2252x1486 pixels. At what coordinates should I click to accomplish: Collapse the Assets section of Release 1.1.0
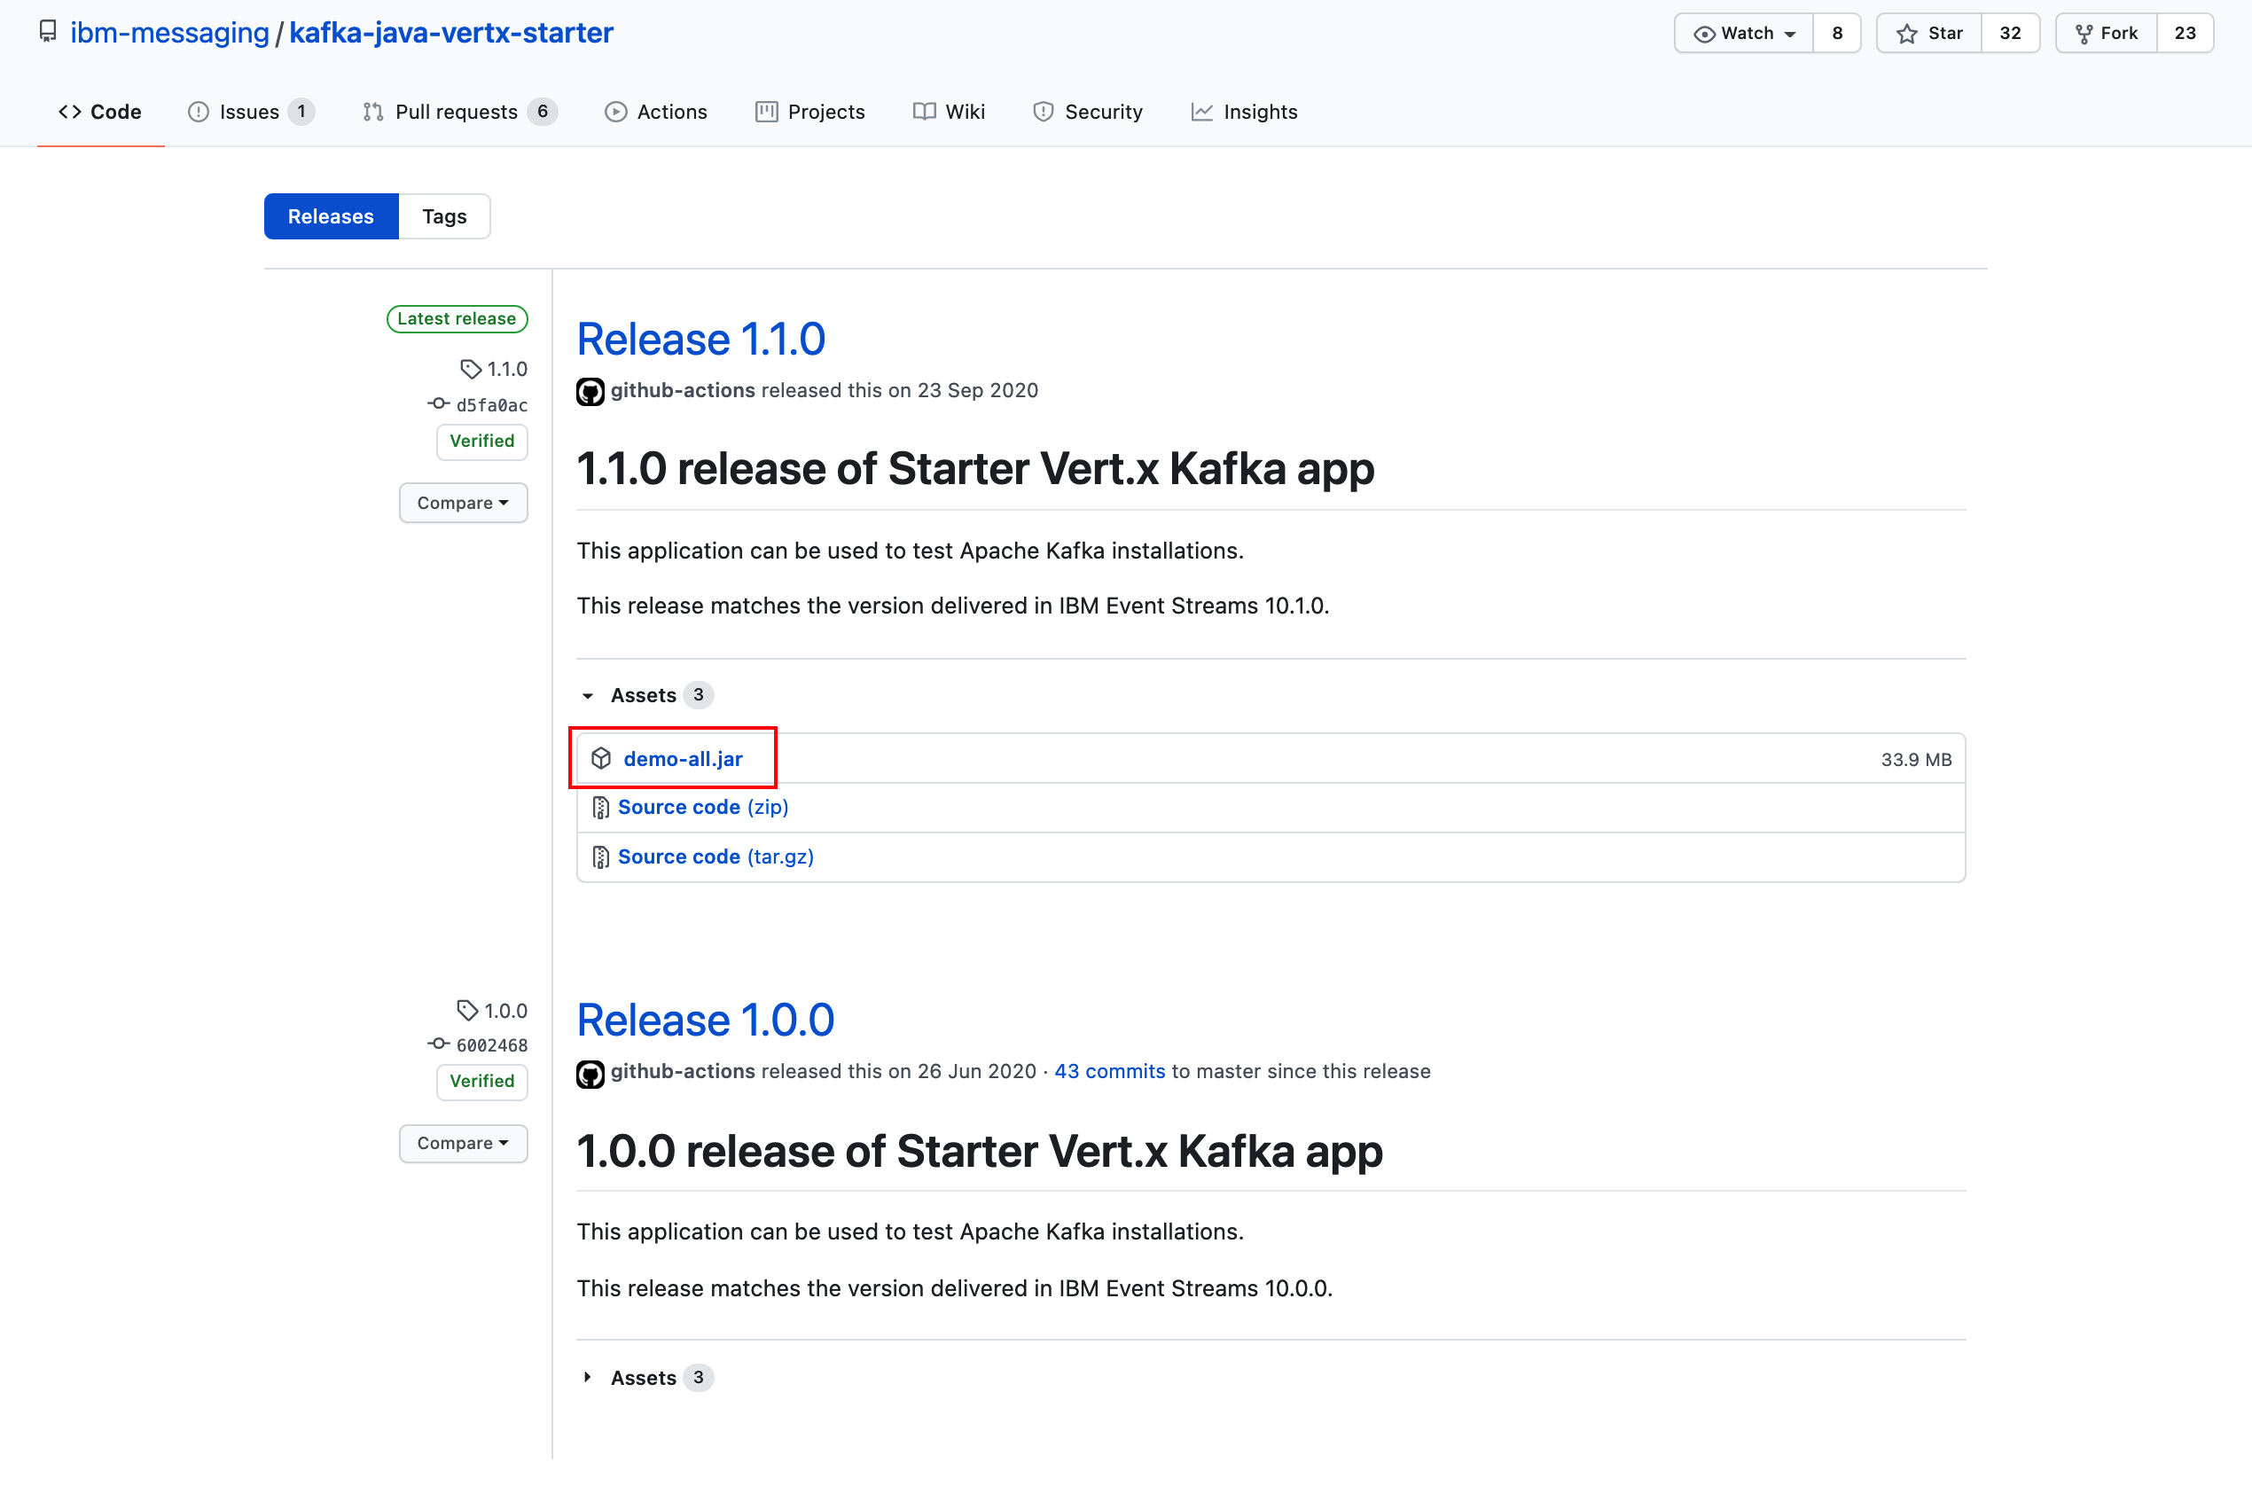(x=645, y=694)
